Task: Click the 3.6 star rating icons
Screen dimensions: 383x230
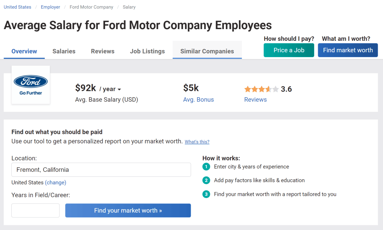Action: [x=261, y=89]
